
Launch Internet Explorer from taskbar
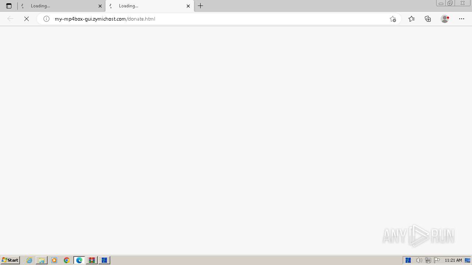pos(29,260)
